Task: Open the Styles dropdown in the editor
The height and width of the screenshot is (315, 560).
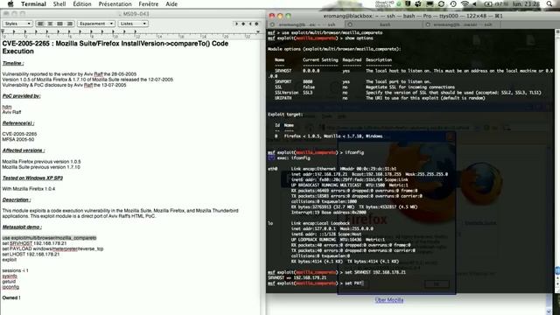Action: click(17, 24)
